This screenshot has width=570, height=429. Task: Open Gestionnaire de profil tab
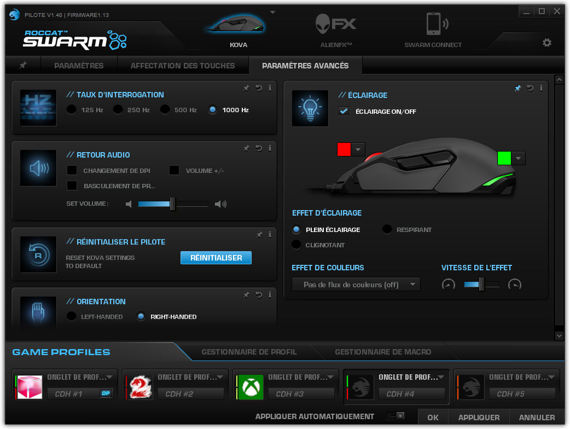pyautogui.click(x=249, y=351)
